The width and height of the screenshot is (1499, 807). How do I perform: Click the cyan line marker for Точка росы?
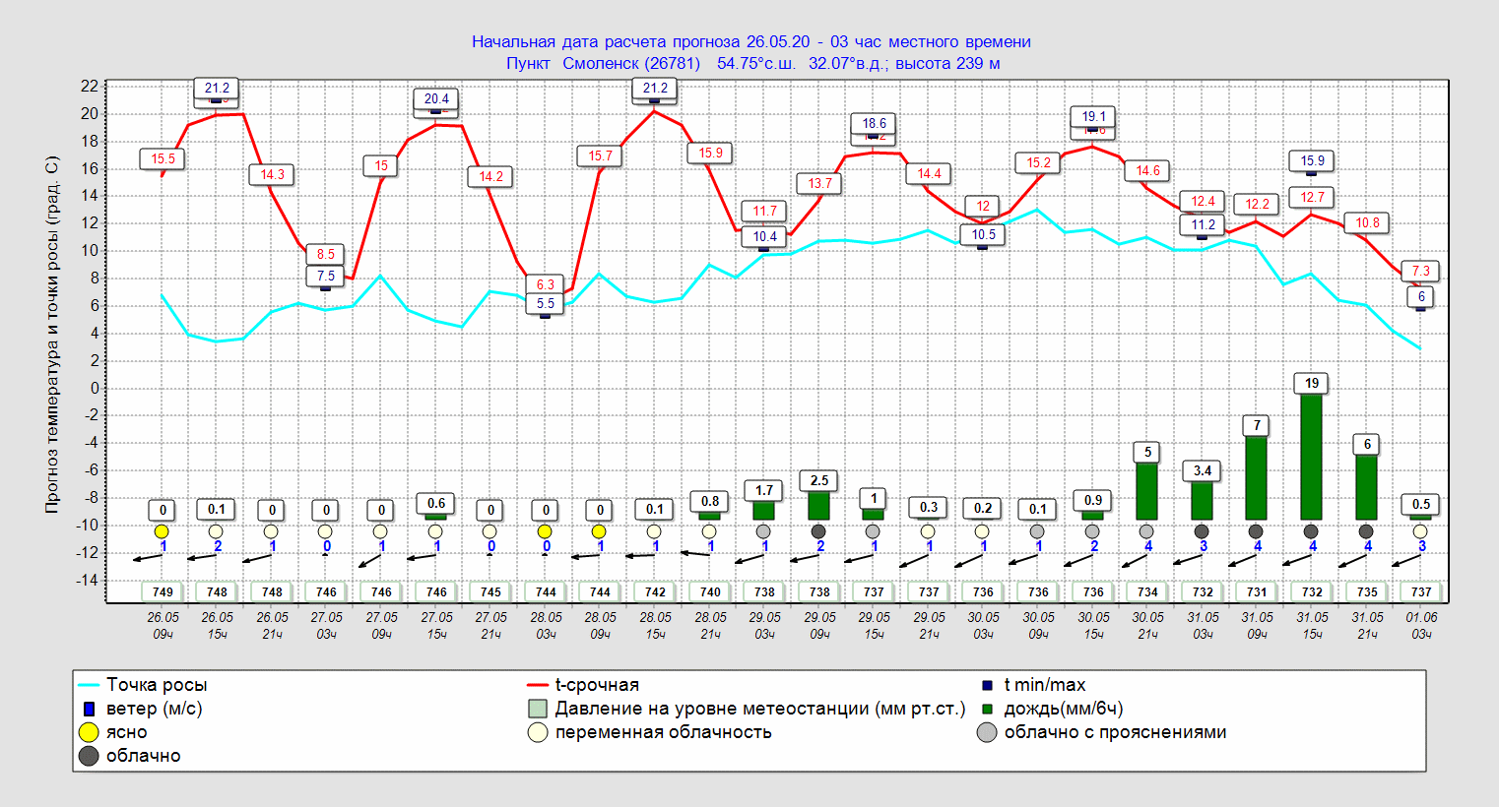point(89,685)
